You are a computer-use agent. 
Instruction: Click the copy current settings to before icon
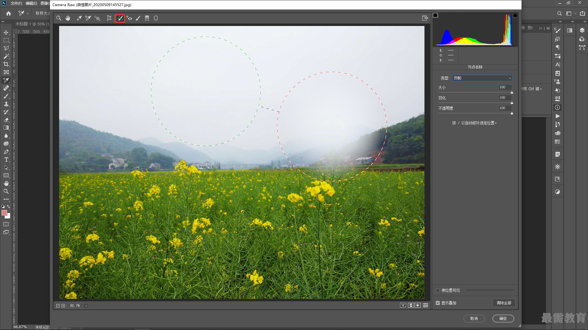click(418, 306)
